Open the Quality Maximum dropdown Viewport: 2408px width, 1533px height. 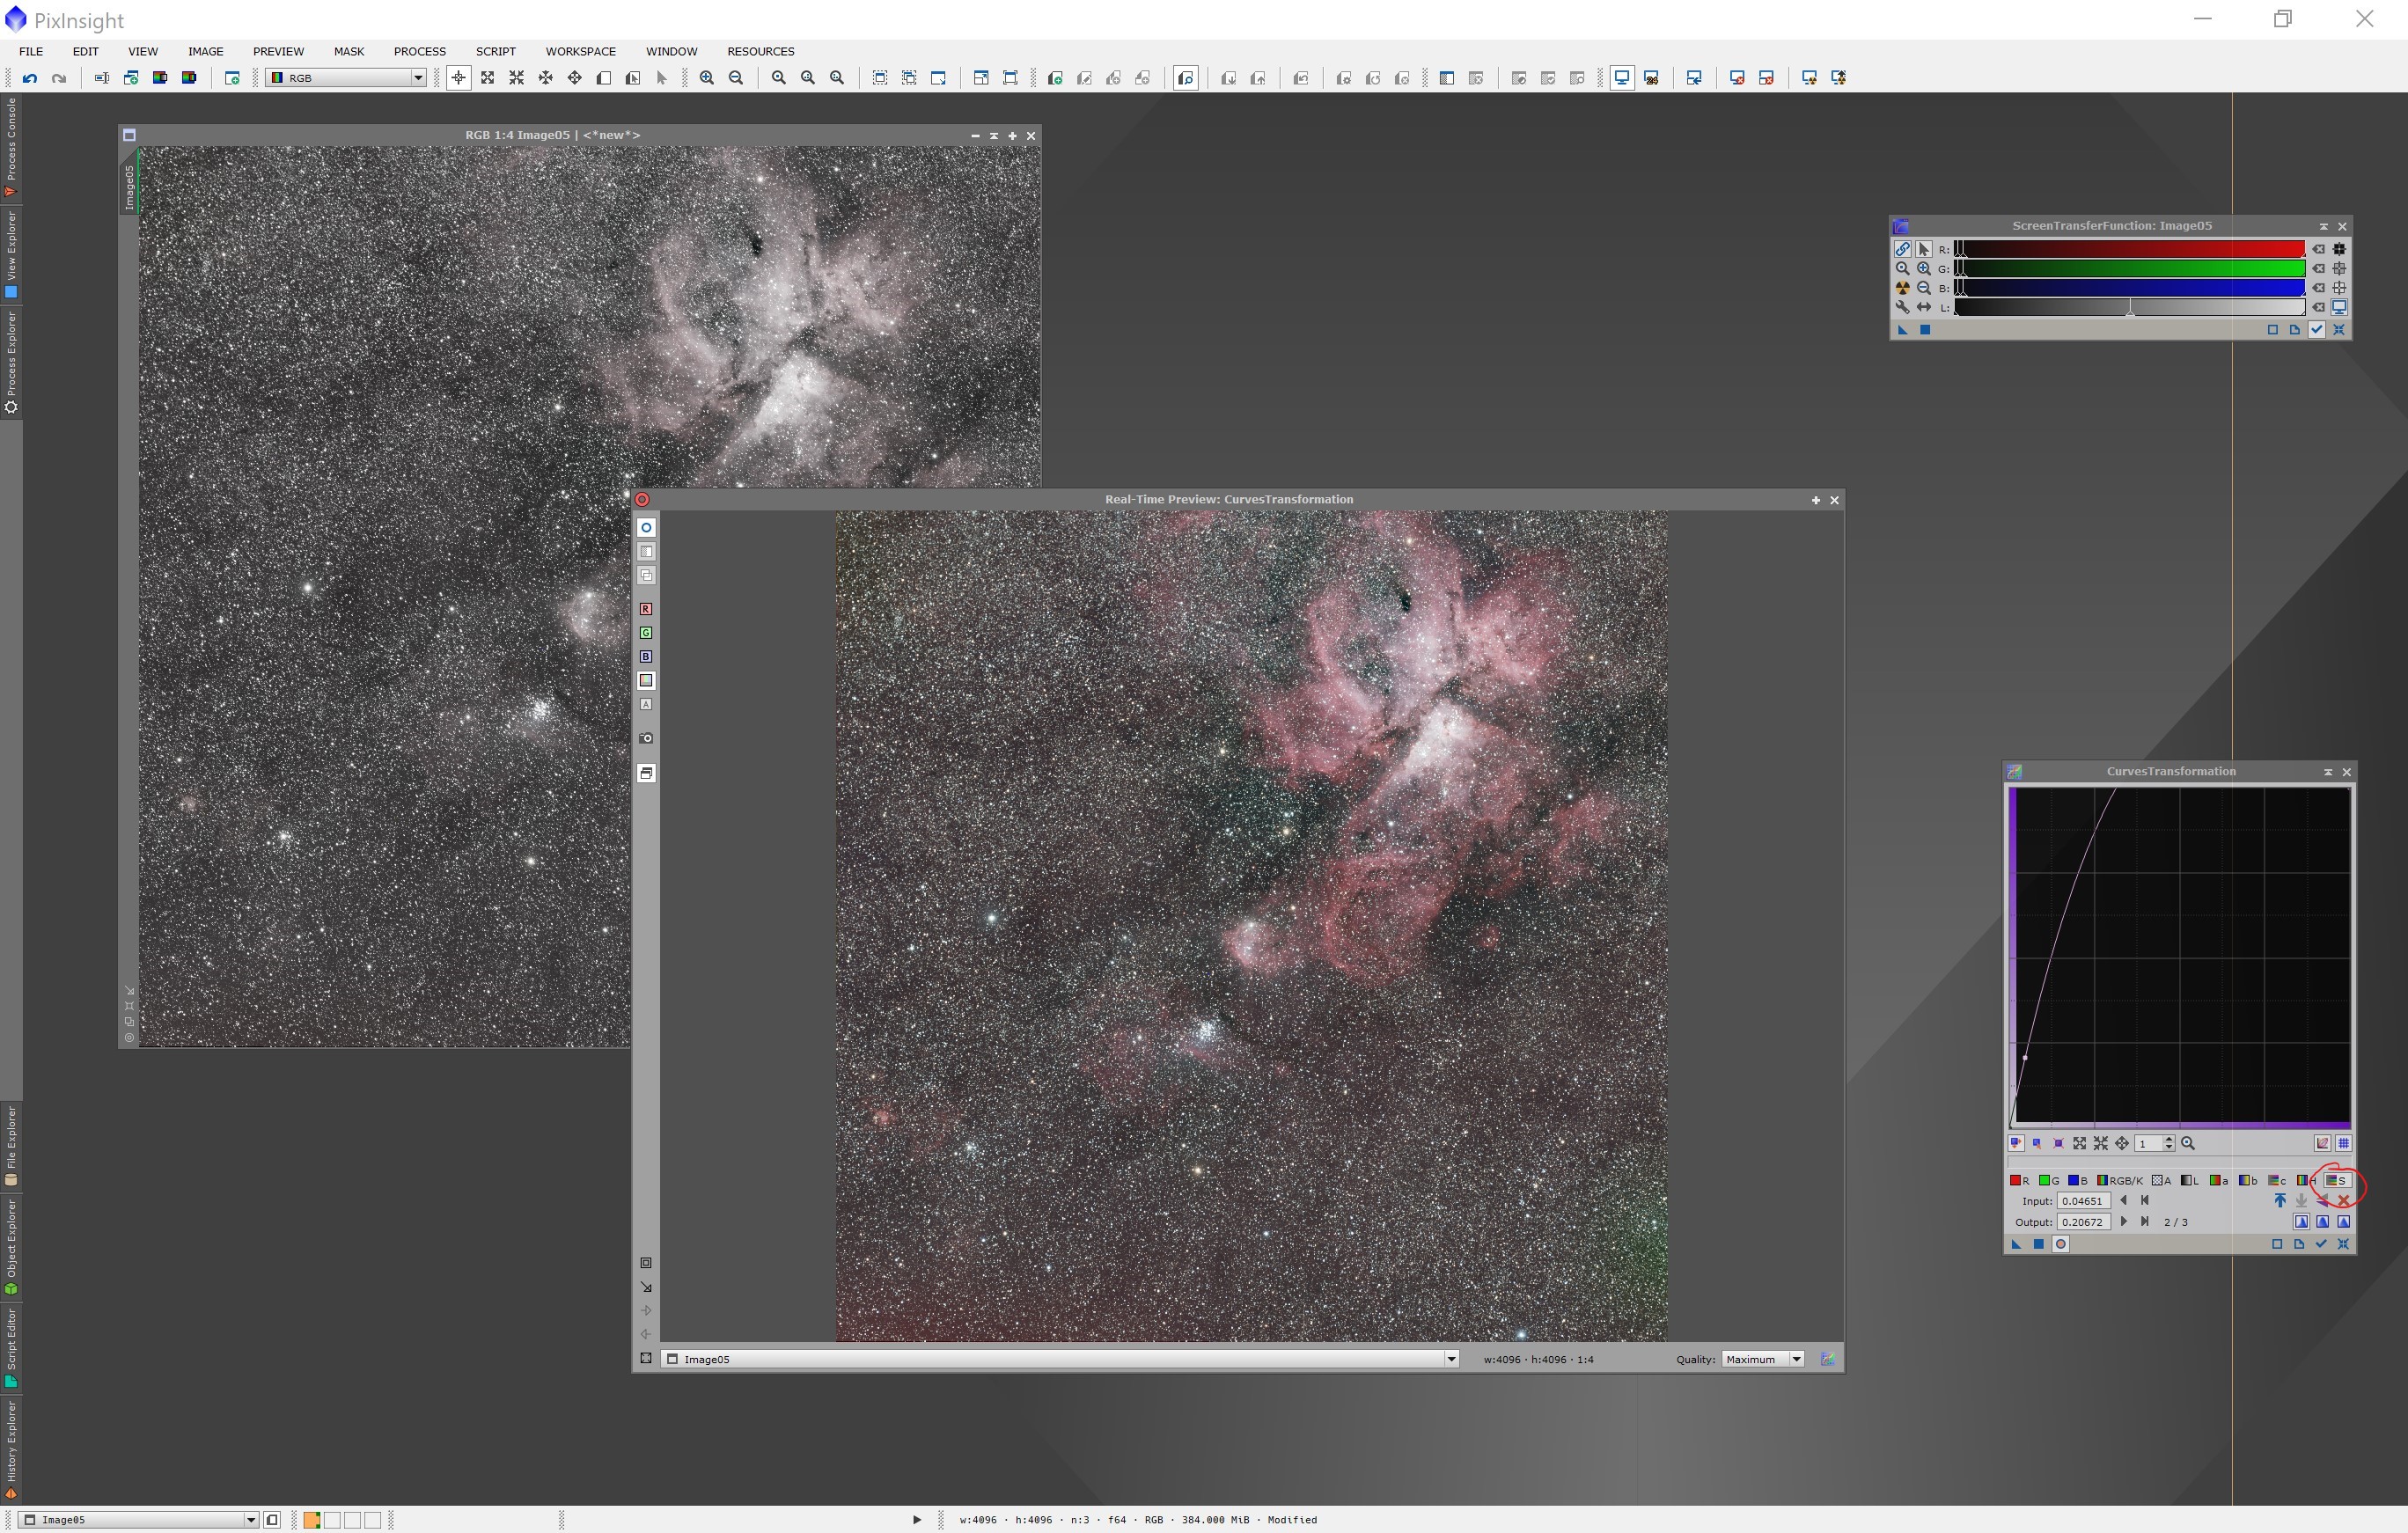[x=1762, y=1360]
